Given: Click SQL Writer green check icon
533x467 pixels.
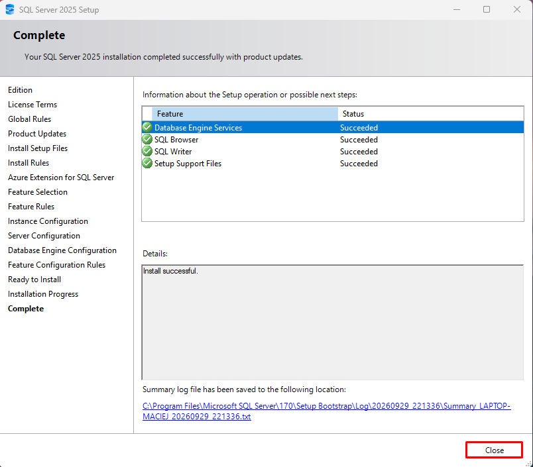Looking at the screenshot, I should (147, 151).
